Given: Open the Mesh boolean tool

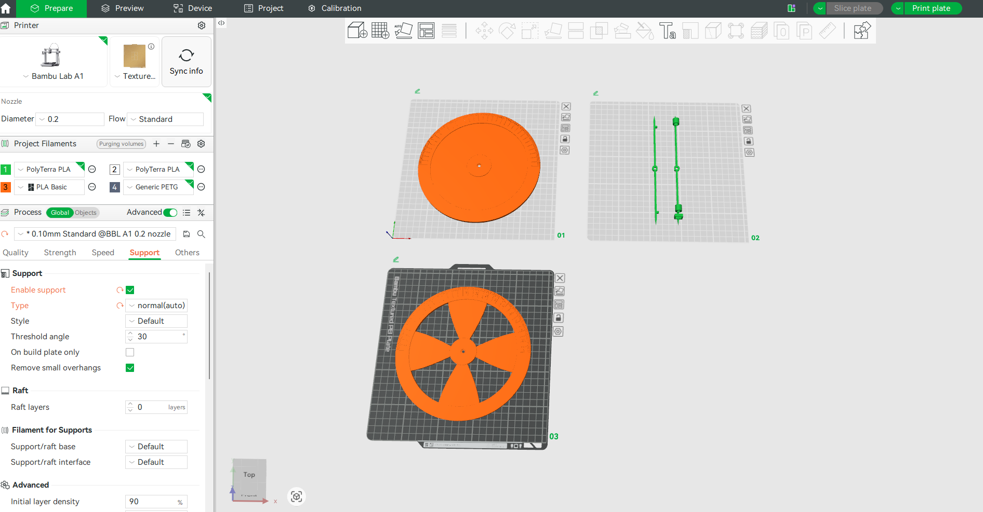Looking at the screenshot, I should pos(599,31).
